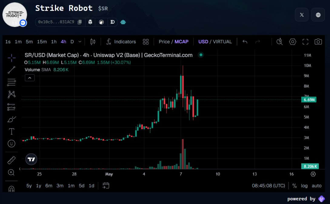The width and height of the screenshot is (330, 204).
Task: Select the 1m interval in top toolbar
Action: [x=18, y=42]
